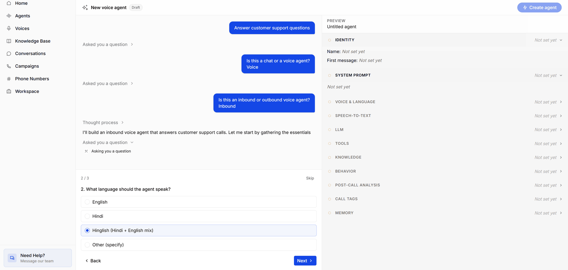Click the Post-Call Analysis status circle icon
Viewport: 568px width, 270px height.
[329, 185]
